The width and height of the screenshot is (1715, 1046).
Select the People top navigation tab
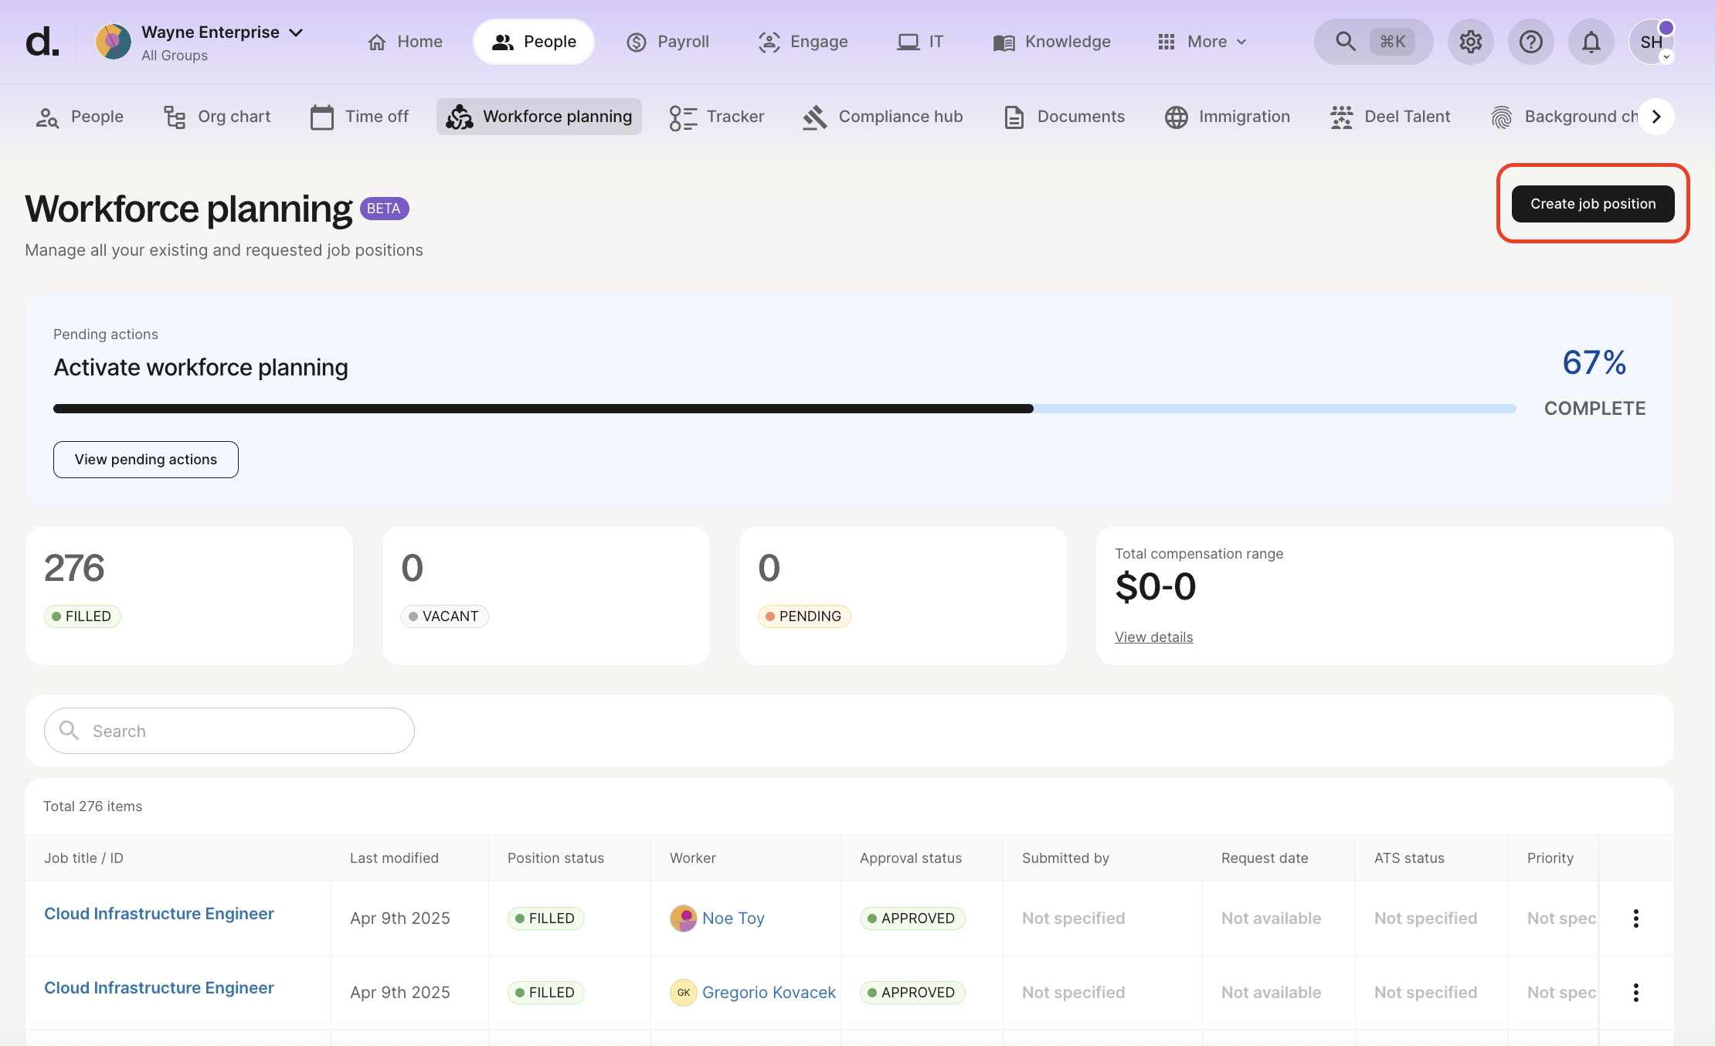[534, 42]
